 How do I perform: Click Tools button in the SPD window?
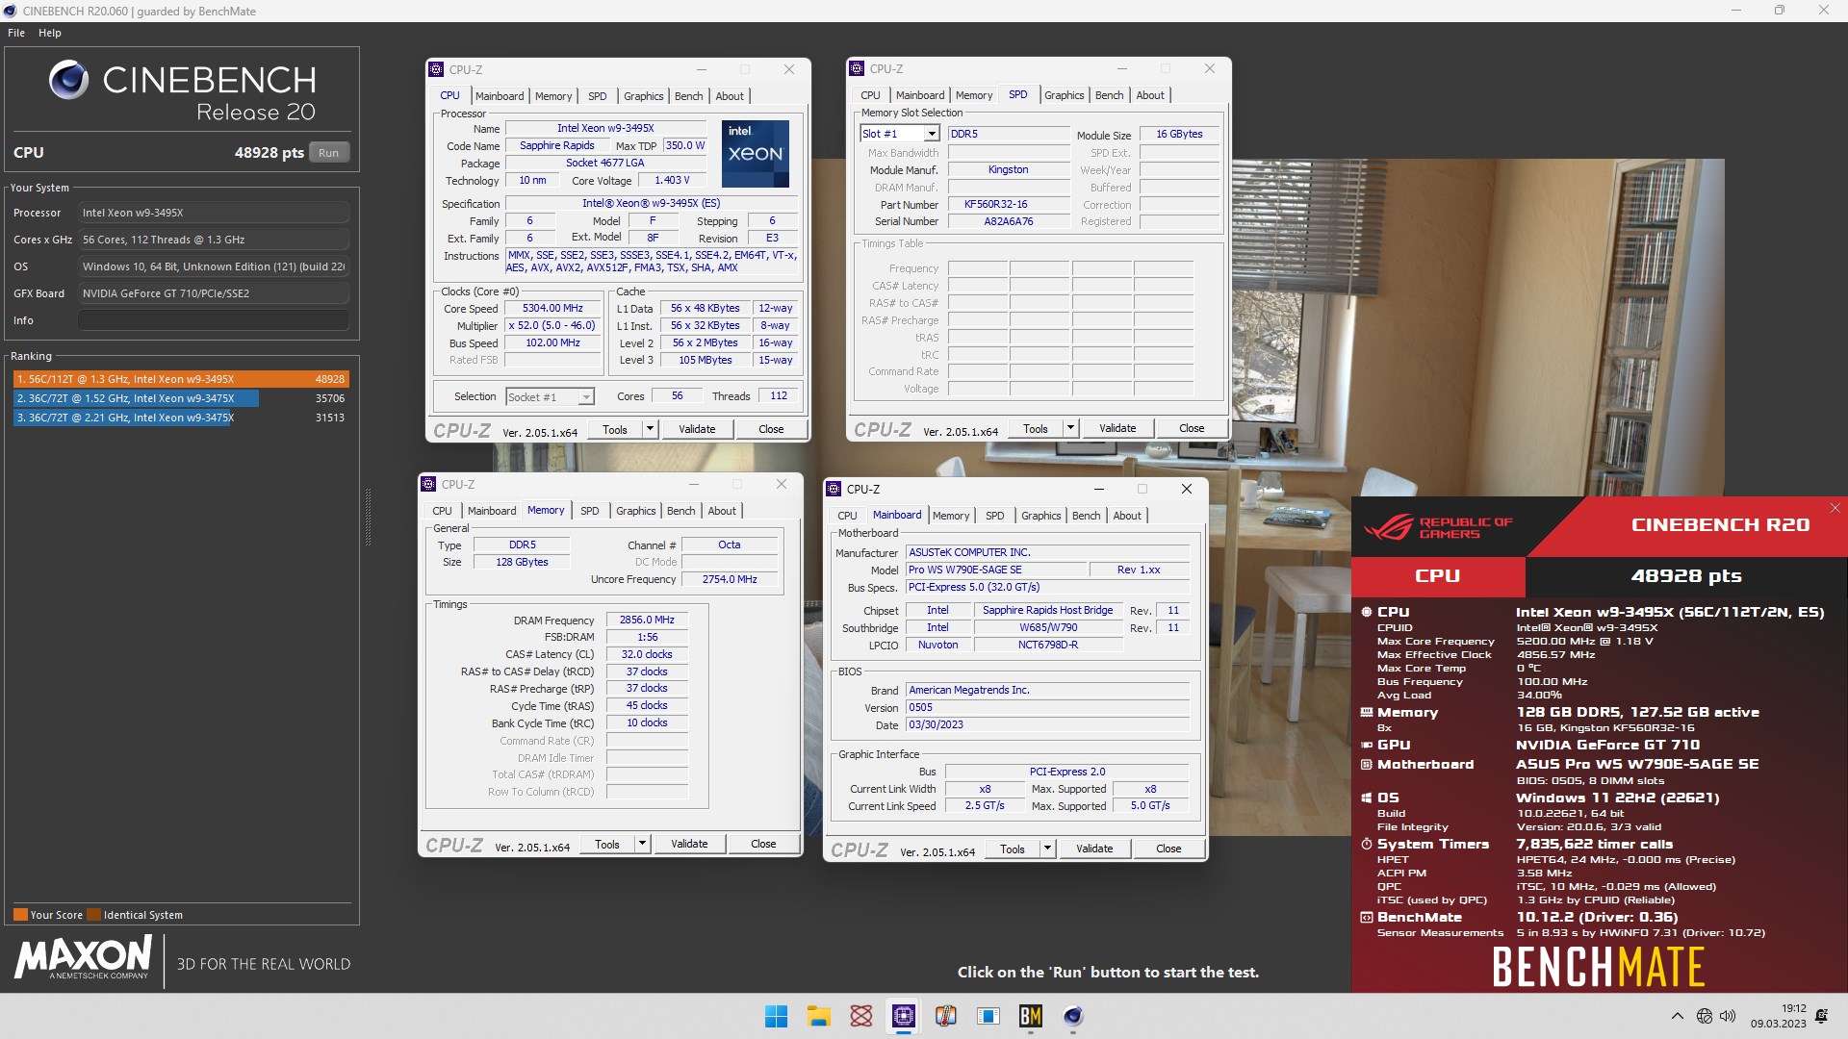coord(1036,428)
